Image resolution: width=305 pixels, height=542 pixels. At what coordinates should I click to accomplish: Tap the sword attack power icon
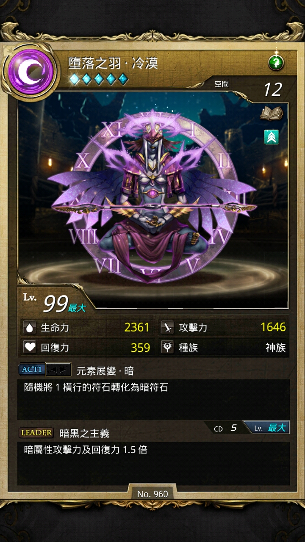pyautogui.click(x=168, y=327)
